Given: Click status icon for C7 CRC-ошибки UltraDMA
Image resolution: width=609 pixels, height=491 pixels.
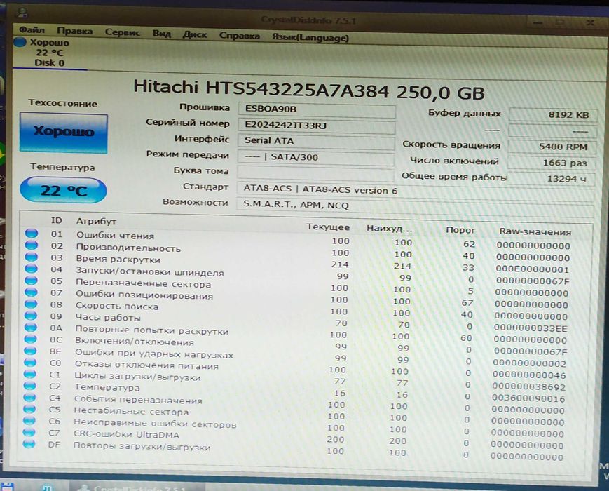Looking at the screenshot, I should pos(29,432).
